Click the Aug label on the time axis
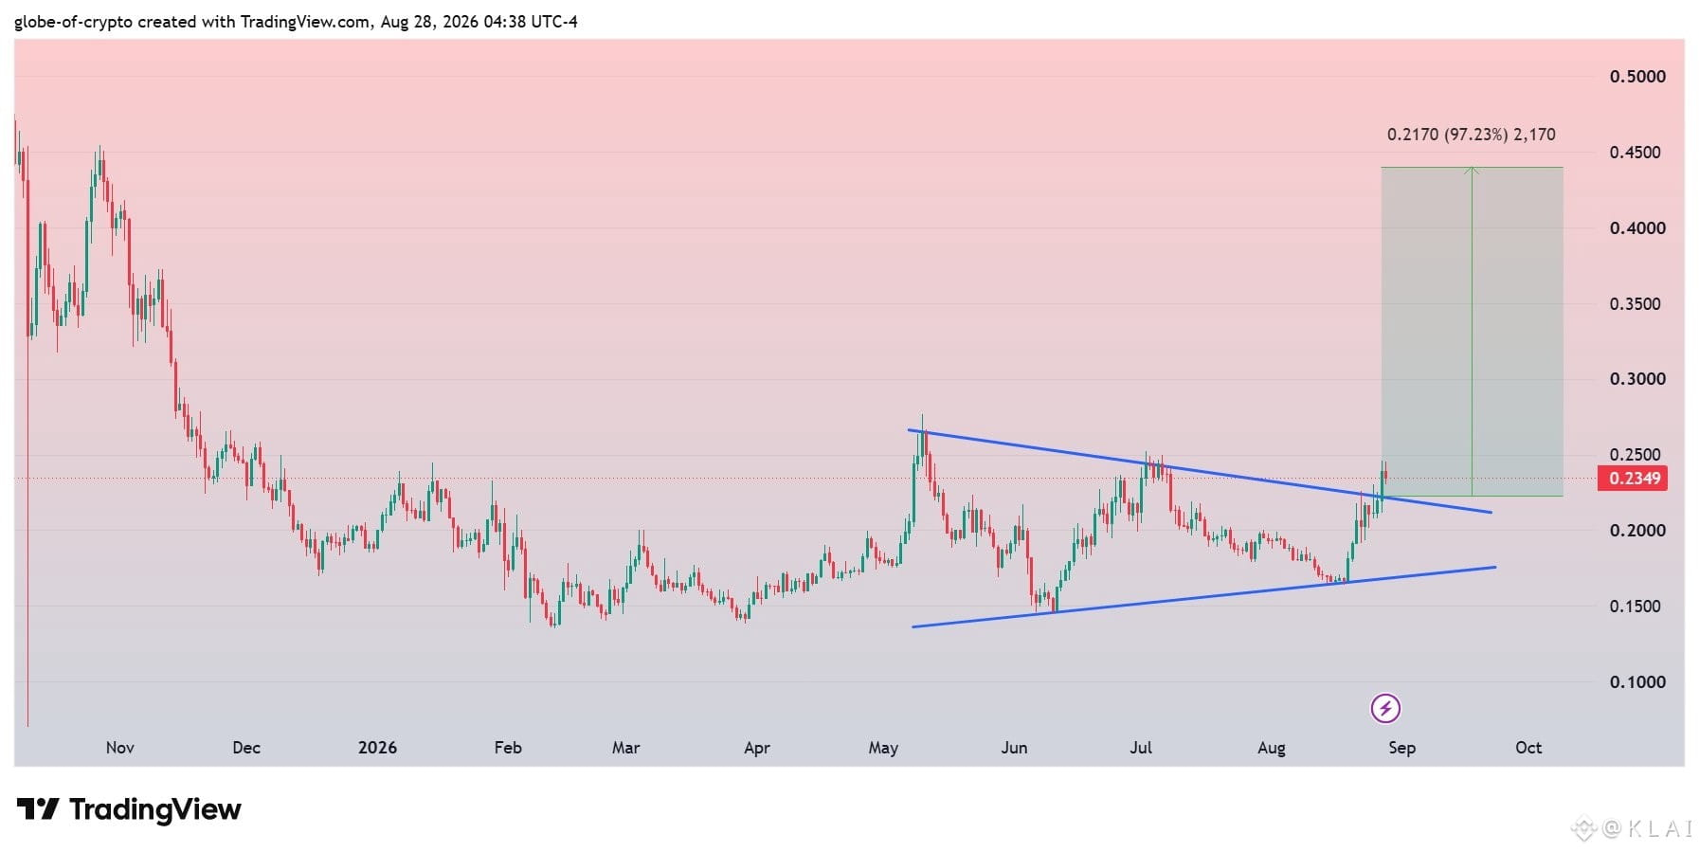 (x=1272, y=748)
